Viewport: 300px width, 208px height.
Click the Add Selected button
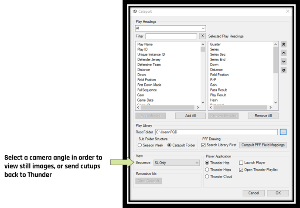point(150,116)
